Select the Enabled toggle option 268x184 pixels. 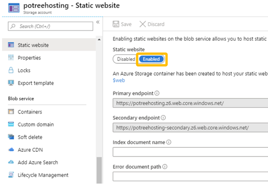(x=151, y=59)
